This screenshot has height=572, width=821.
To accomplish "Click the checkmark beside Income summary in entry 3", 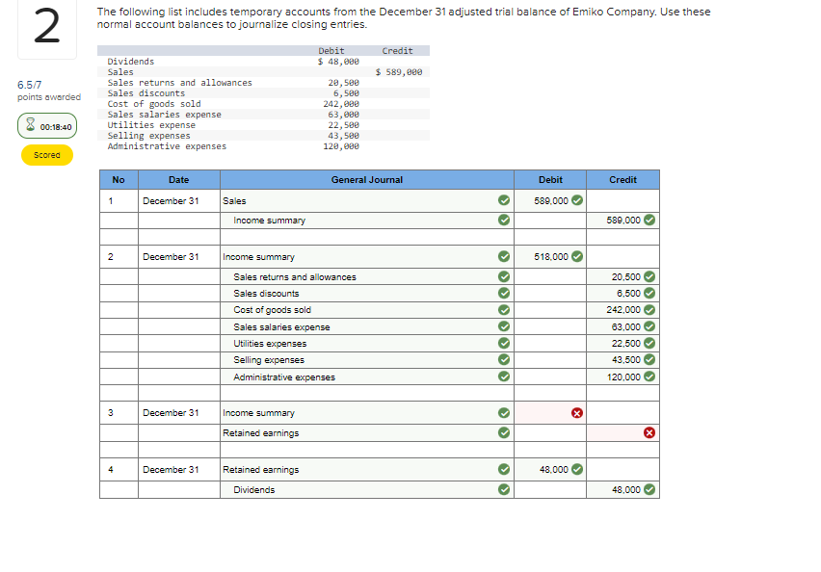I will [502, 412].
